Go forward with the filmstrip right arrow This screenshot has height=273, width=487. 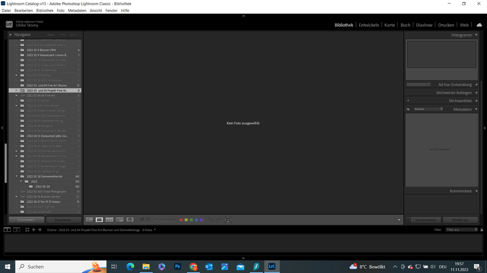tap(40, 230)
